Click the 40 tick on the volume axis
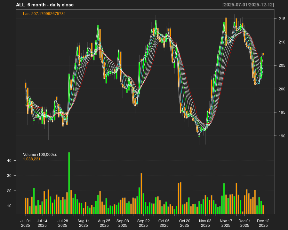The height and width of the screenshot is (230, 288). [9, 161]
